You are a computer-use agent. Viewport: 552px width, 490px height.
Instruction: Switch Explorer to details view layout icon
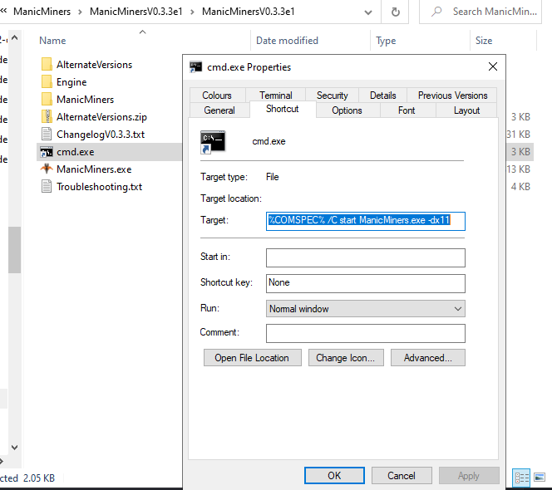coord(522,478)
